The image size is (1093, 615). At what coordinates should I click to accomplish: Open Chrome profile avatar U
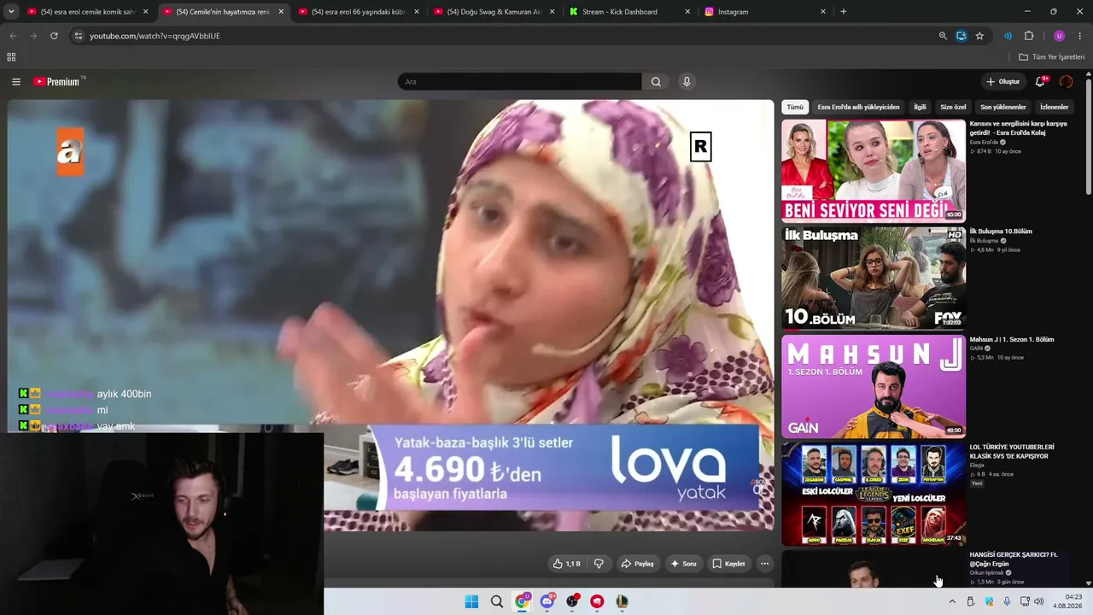[1060, 36]
